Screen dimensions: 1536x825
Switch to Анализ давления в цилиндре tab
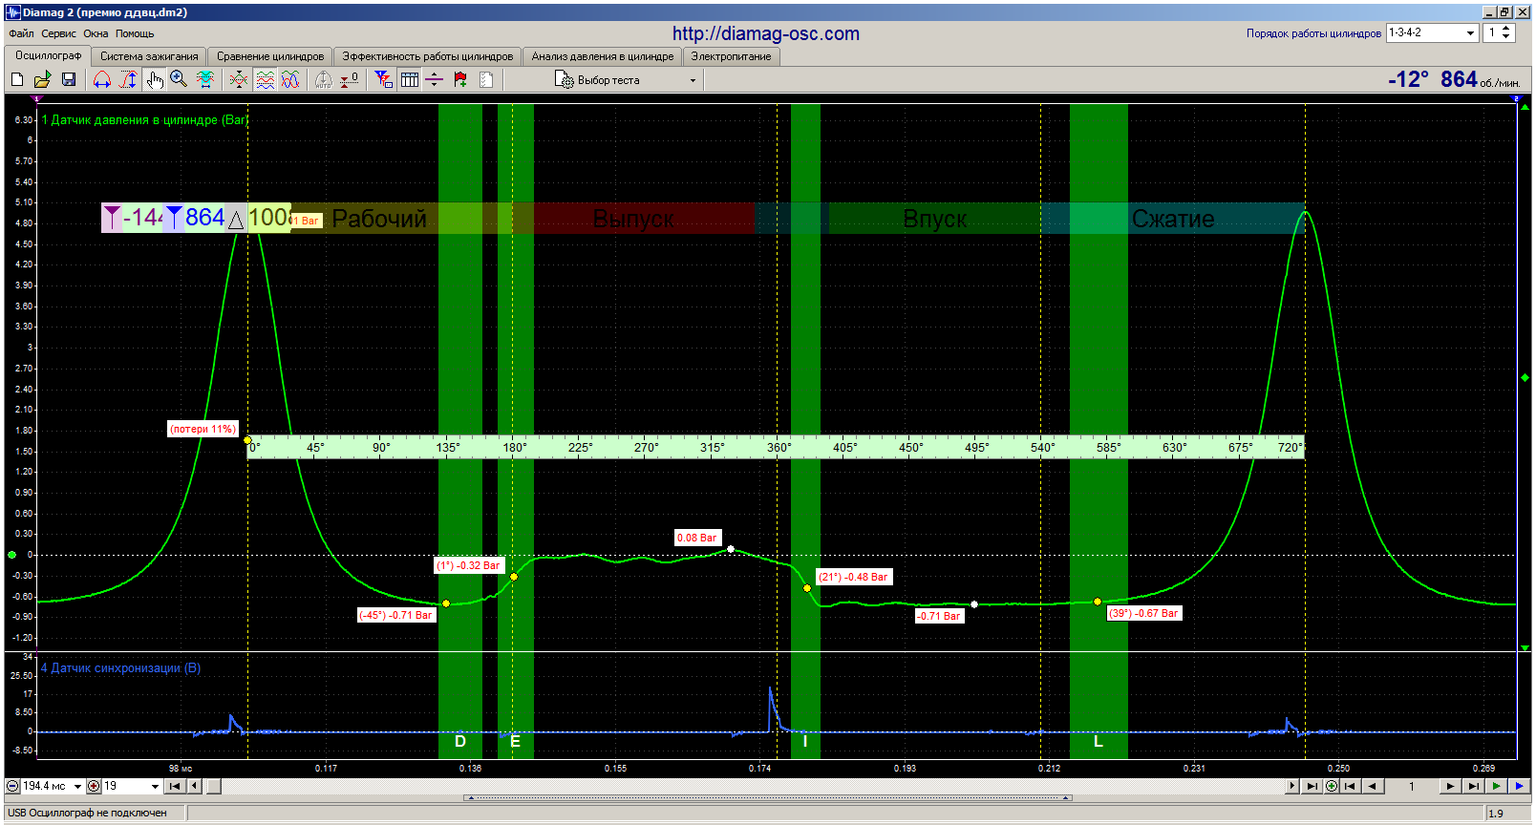pyautogui.click(x=603, y=56)
